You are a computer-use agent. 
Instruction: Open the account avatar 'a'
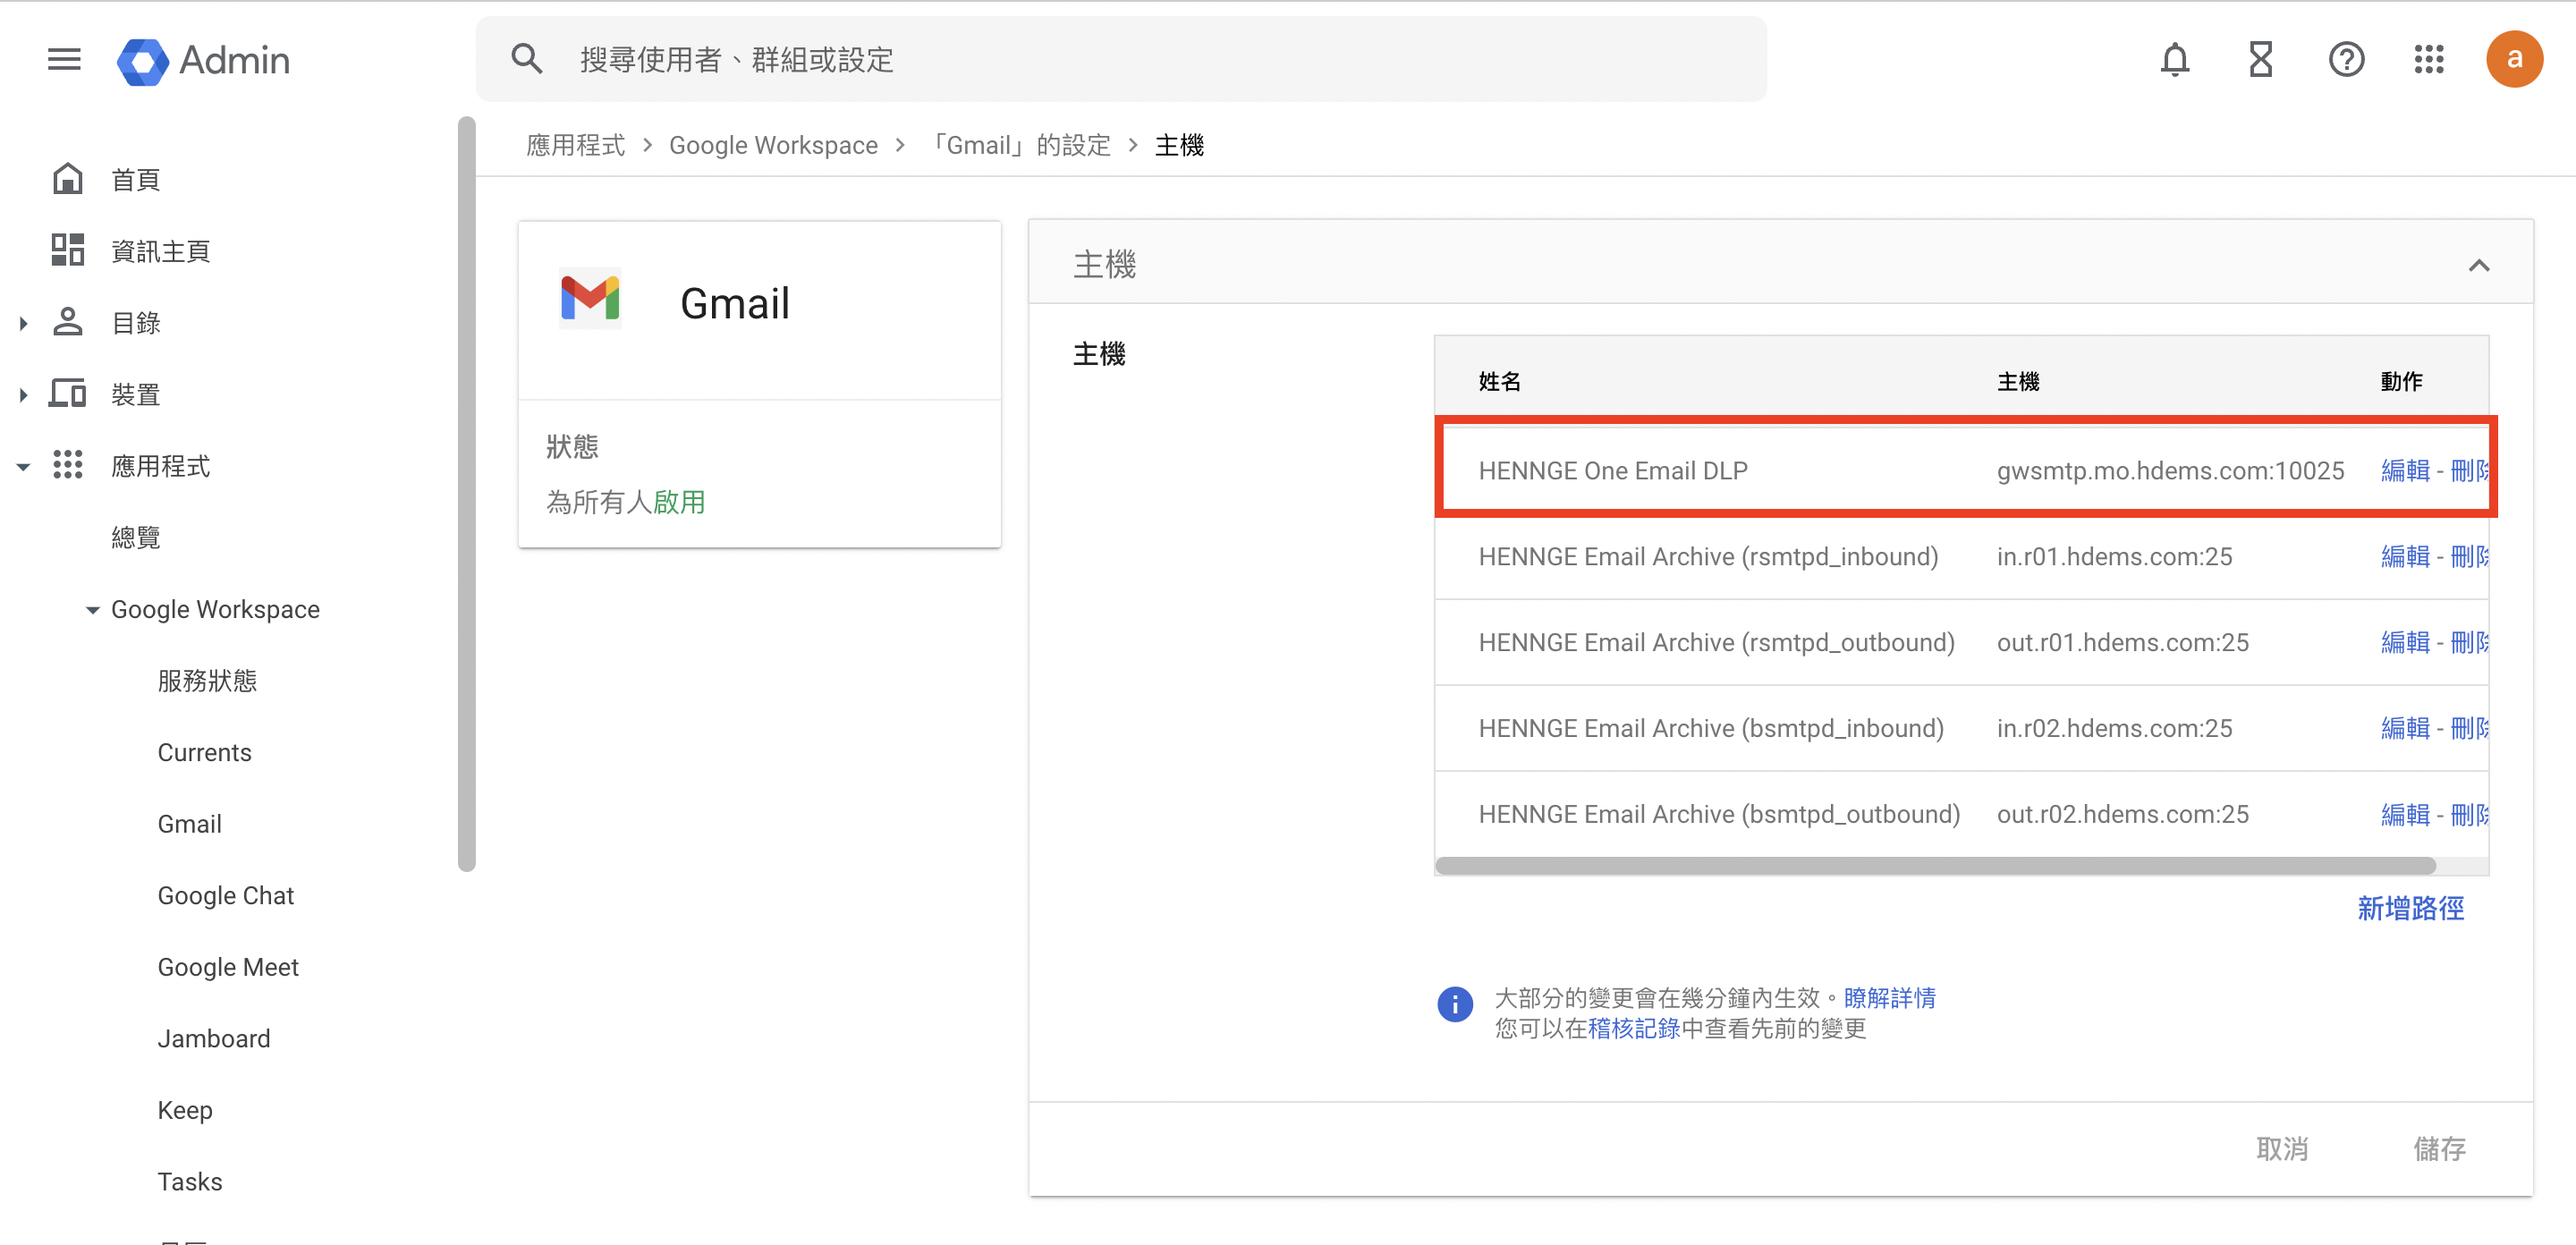(2514, 59)
